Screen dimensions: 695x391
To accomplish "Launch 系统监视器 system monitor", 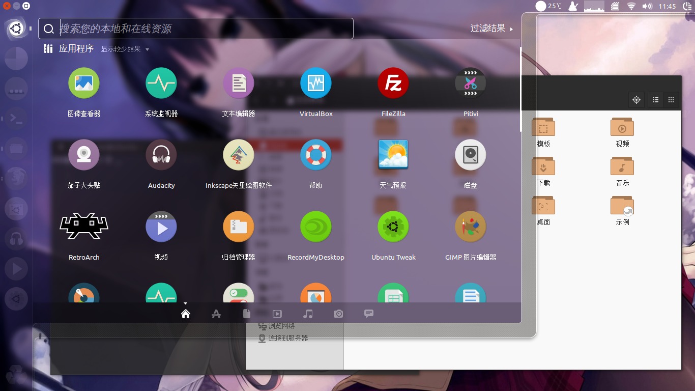I will pos(161,83).
